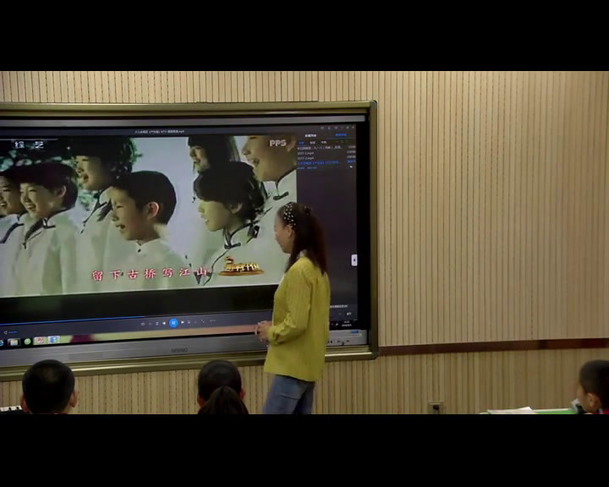The width and height of the screenshot is (609, 487).
Task: Select the highlighted blue MTV playlist entry
Action: pos(326,163)
